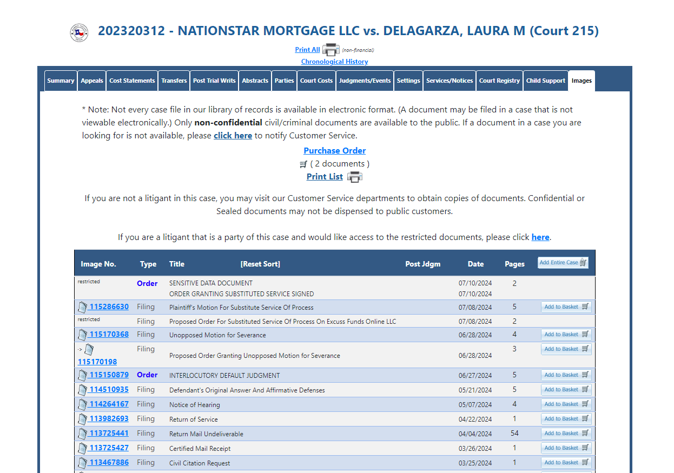
Task: Open image number 113982693 link
Action: click(x=109, y=419)
